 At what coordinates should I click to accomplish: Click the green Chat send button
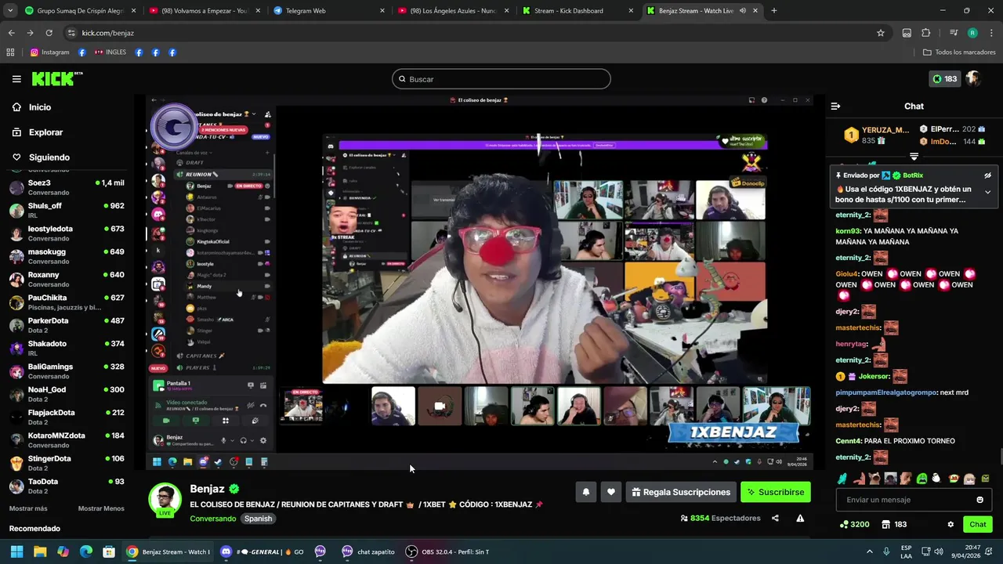[x=978, y=525]
